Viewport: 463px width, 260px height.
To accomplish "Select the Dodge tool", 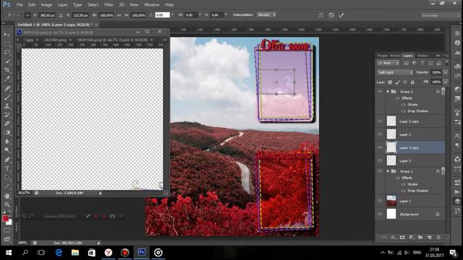I will (x=7, y=150).
